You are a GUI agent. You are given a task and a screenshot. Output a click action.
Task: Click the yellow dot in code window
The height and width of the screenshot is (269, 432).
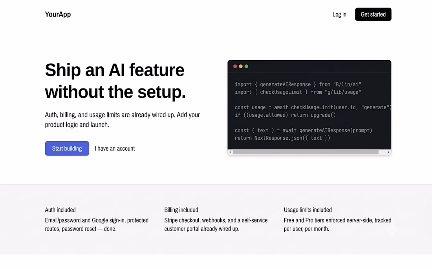pyautogui.click(x=241, y=66)
